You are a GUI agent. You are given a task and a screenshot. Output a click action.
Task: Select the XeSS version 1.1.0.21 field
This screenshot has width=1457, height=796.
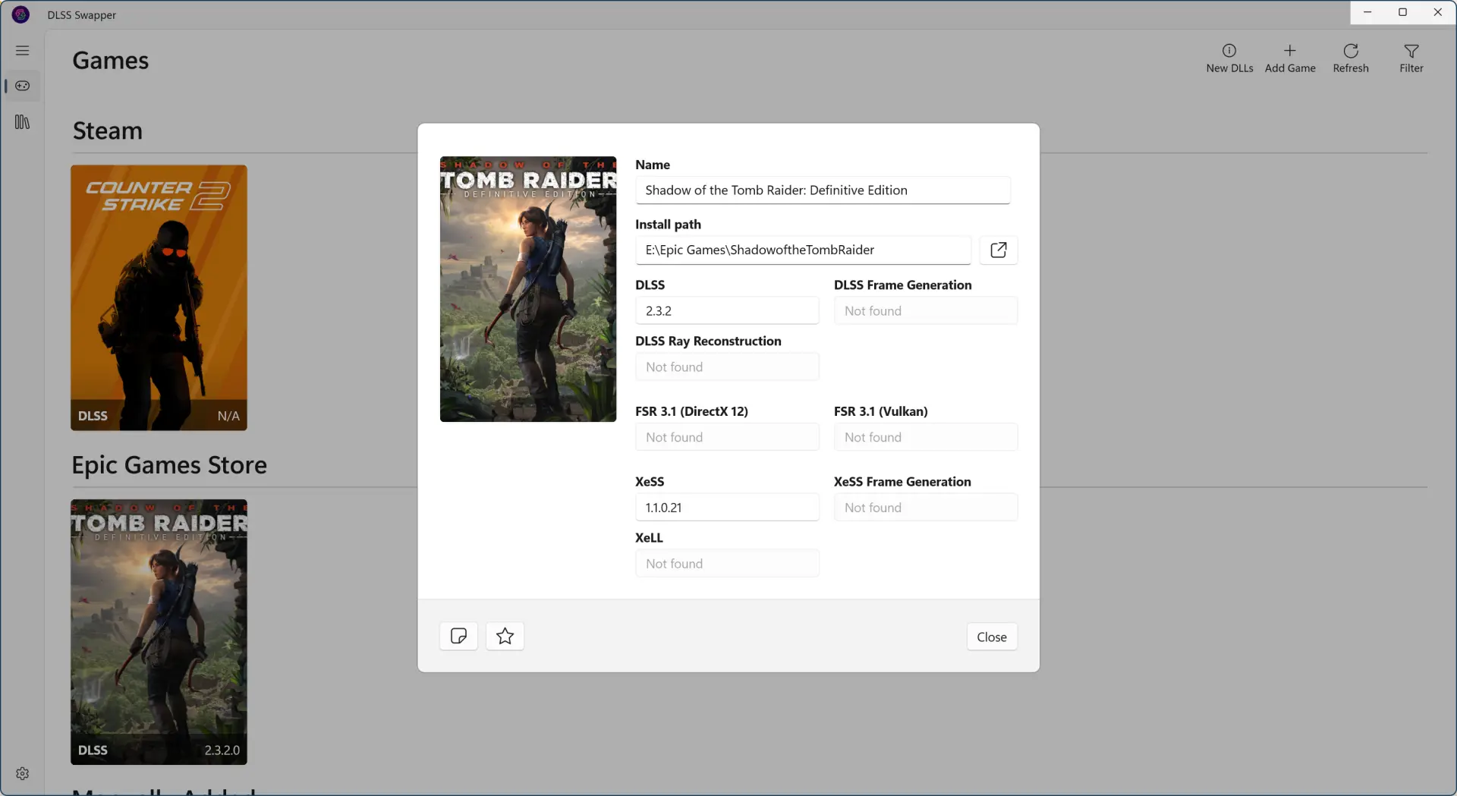727,508
